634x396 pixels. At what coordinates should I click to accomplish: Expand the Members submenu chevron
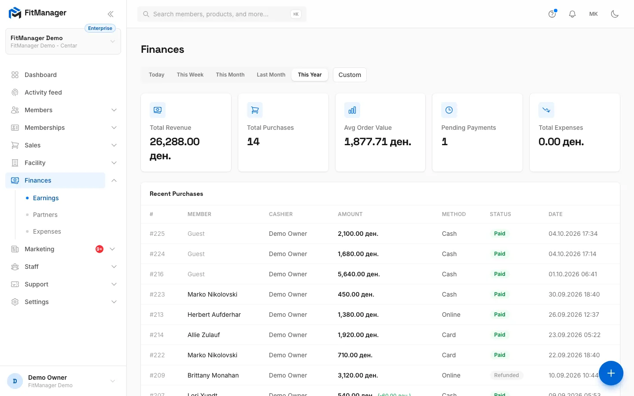(114, 110)
